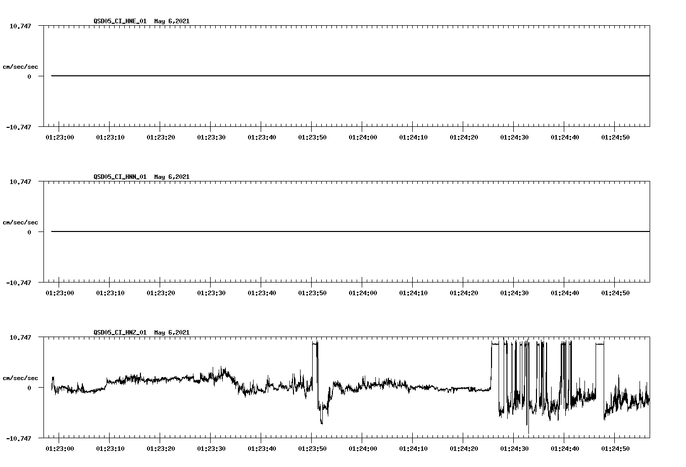Click the 01:23:00 label under the middle plot
This screenshot has height=467, width=686.
click(x=59, y=292)
